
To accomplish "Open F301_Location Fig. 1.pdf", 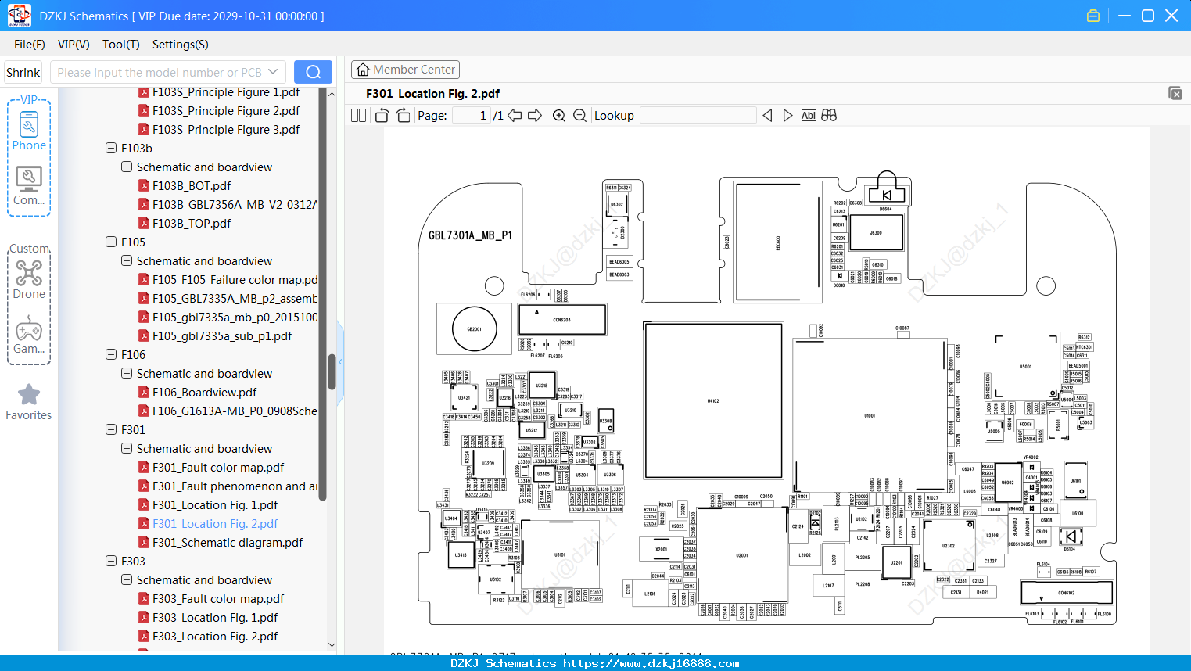I will (x=215, y=505).
